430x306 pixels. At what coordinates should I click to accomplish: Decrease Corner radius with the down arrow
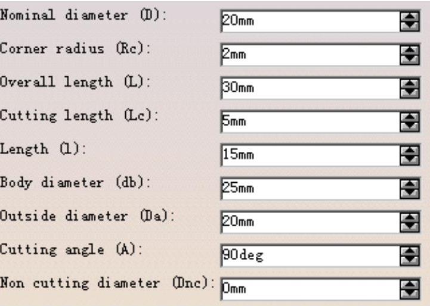410,58
